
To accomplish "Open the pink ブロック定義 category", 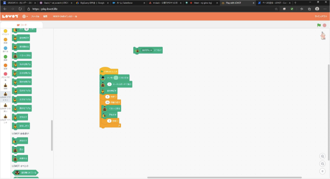I will [x=5, y=76].
